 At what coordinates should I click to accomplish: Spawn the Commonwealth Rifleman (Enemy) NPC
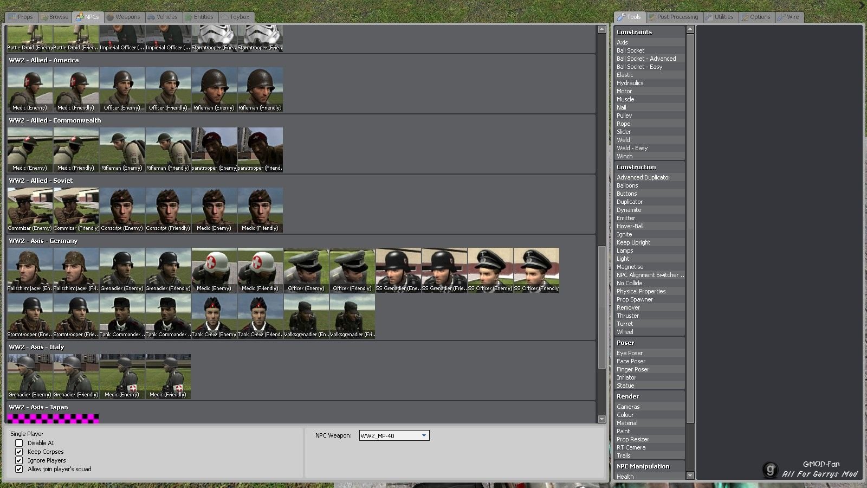click(122, 150)
